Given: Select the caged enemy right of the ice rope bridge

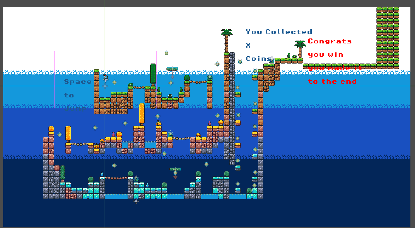Looking at the screenshot, I should coord(136,179).
